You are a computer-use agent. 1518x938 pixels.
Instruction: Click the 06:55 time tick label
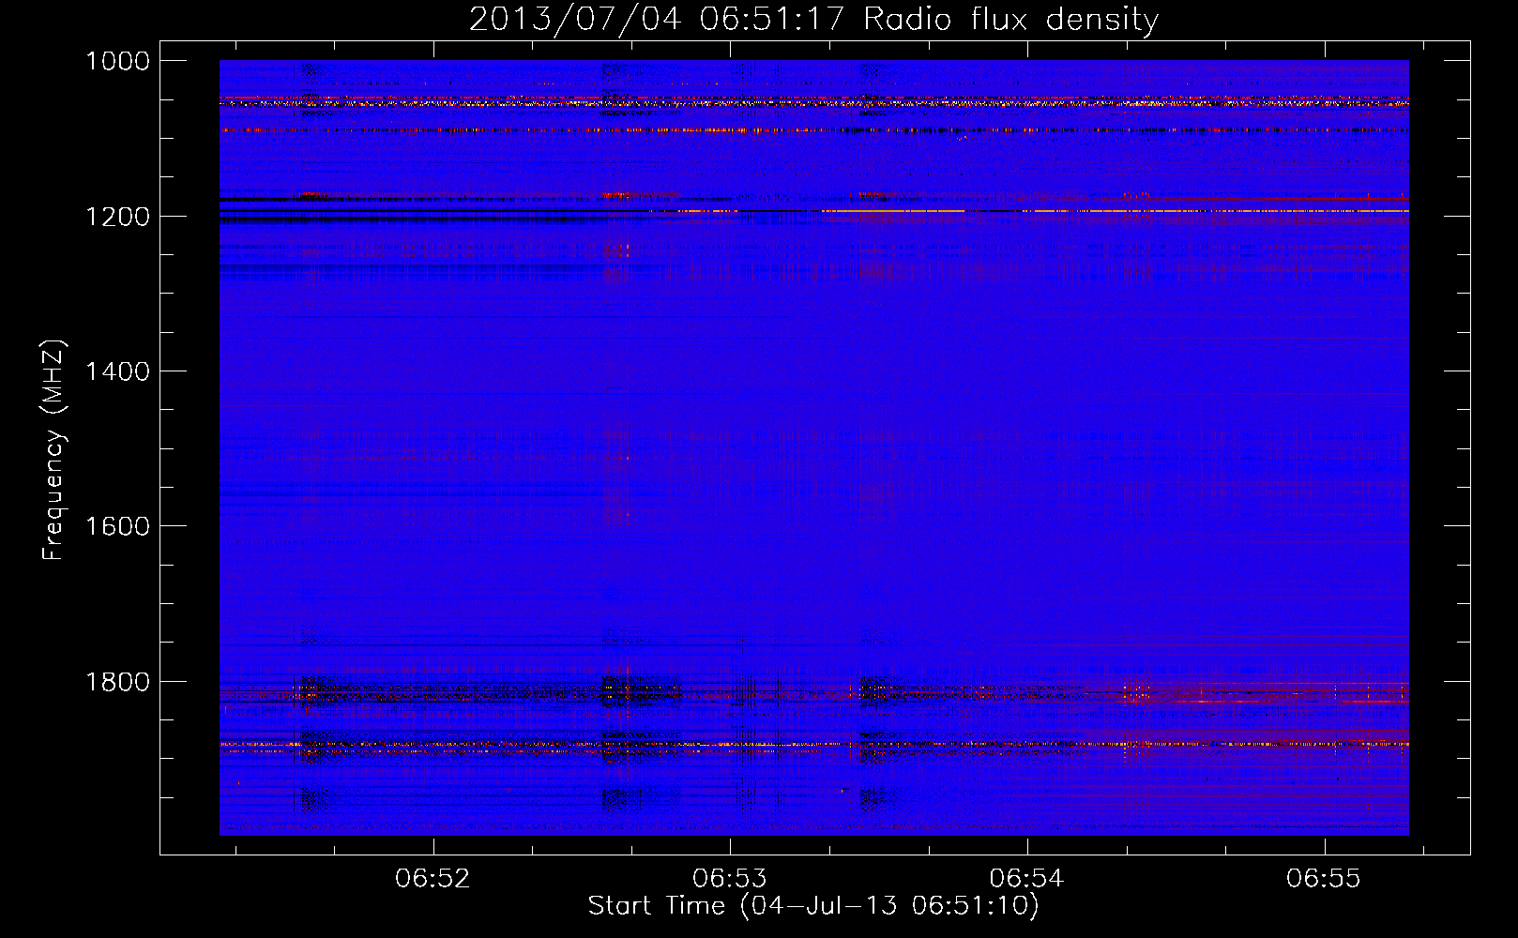pos(1324,878)
